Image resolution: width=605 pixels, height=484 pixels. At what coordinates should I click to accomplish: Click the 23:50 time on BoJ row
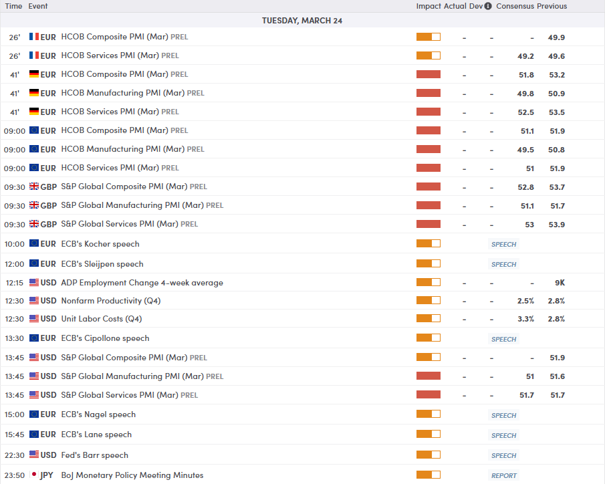point(15,475)
